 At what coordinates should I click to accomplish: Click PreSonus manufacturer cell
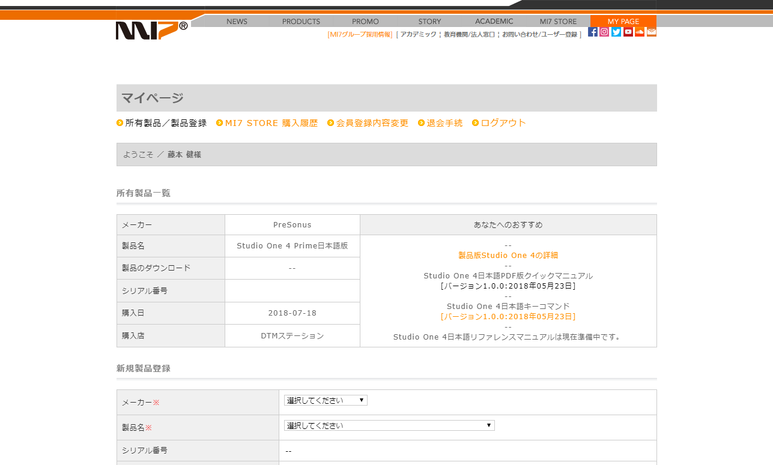tap(293, 225)
